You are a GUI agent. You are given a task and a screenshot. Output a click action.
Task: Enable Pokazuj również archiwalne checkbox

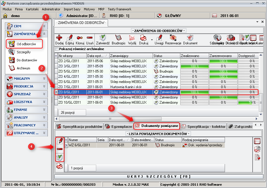56,49
